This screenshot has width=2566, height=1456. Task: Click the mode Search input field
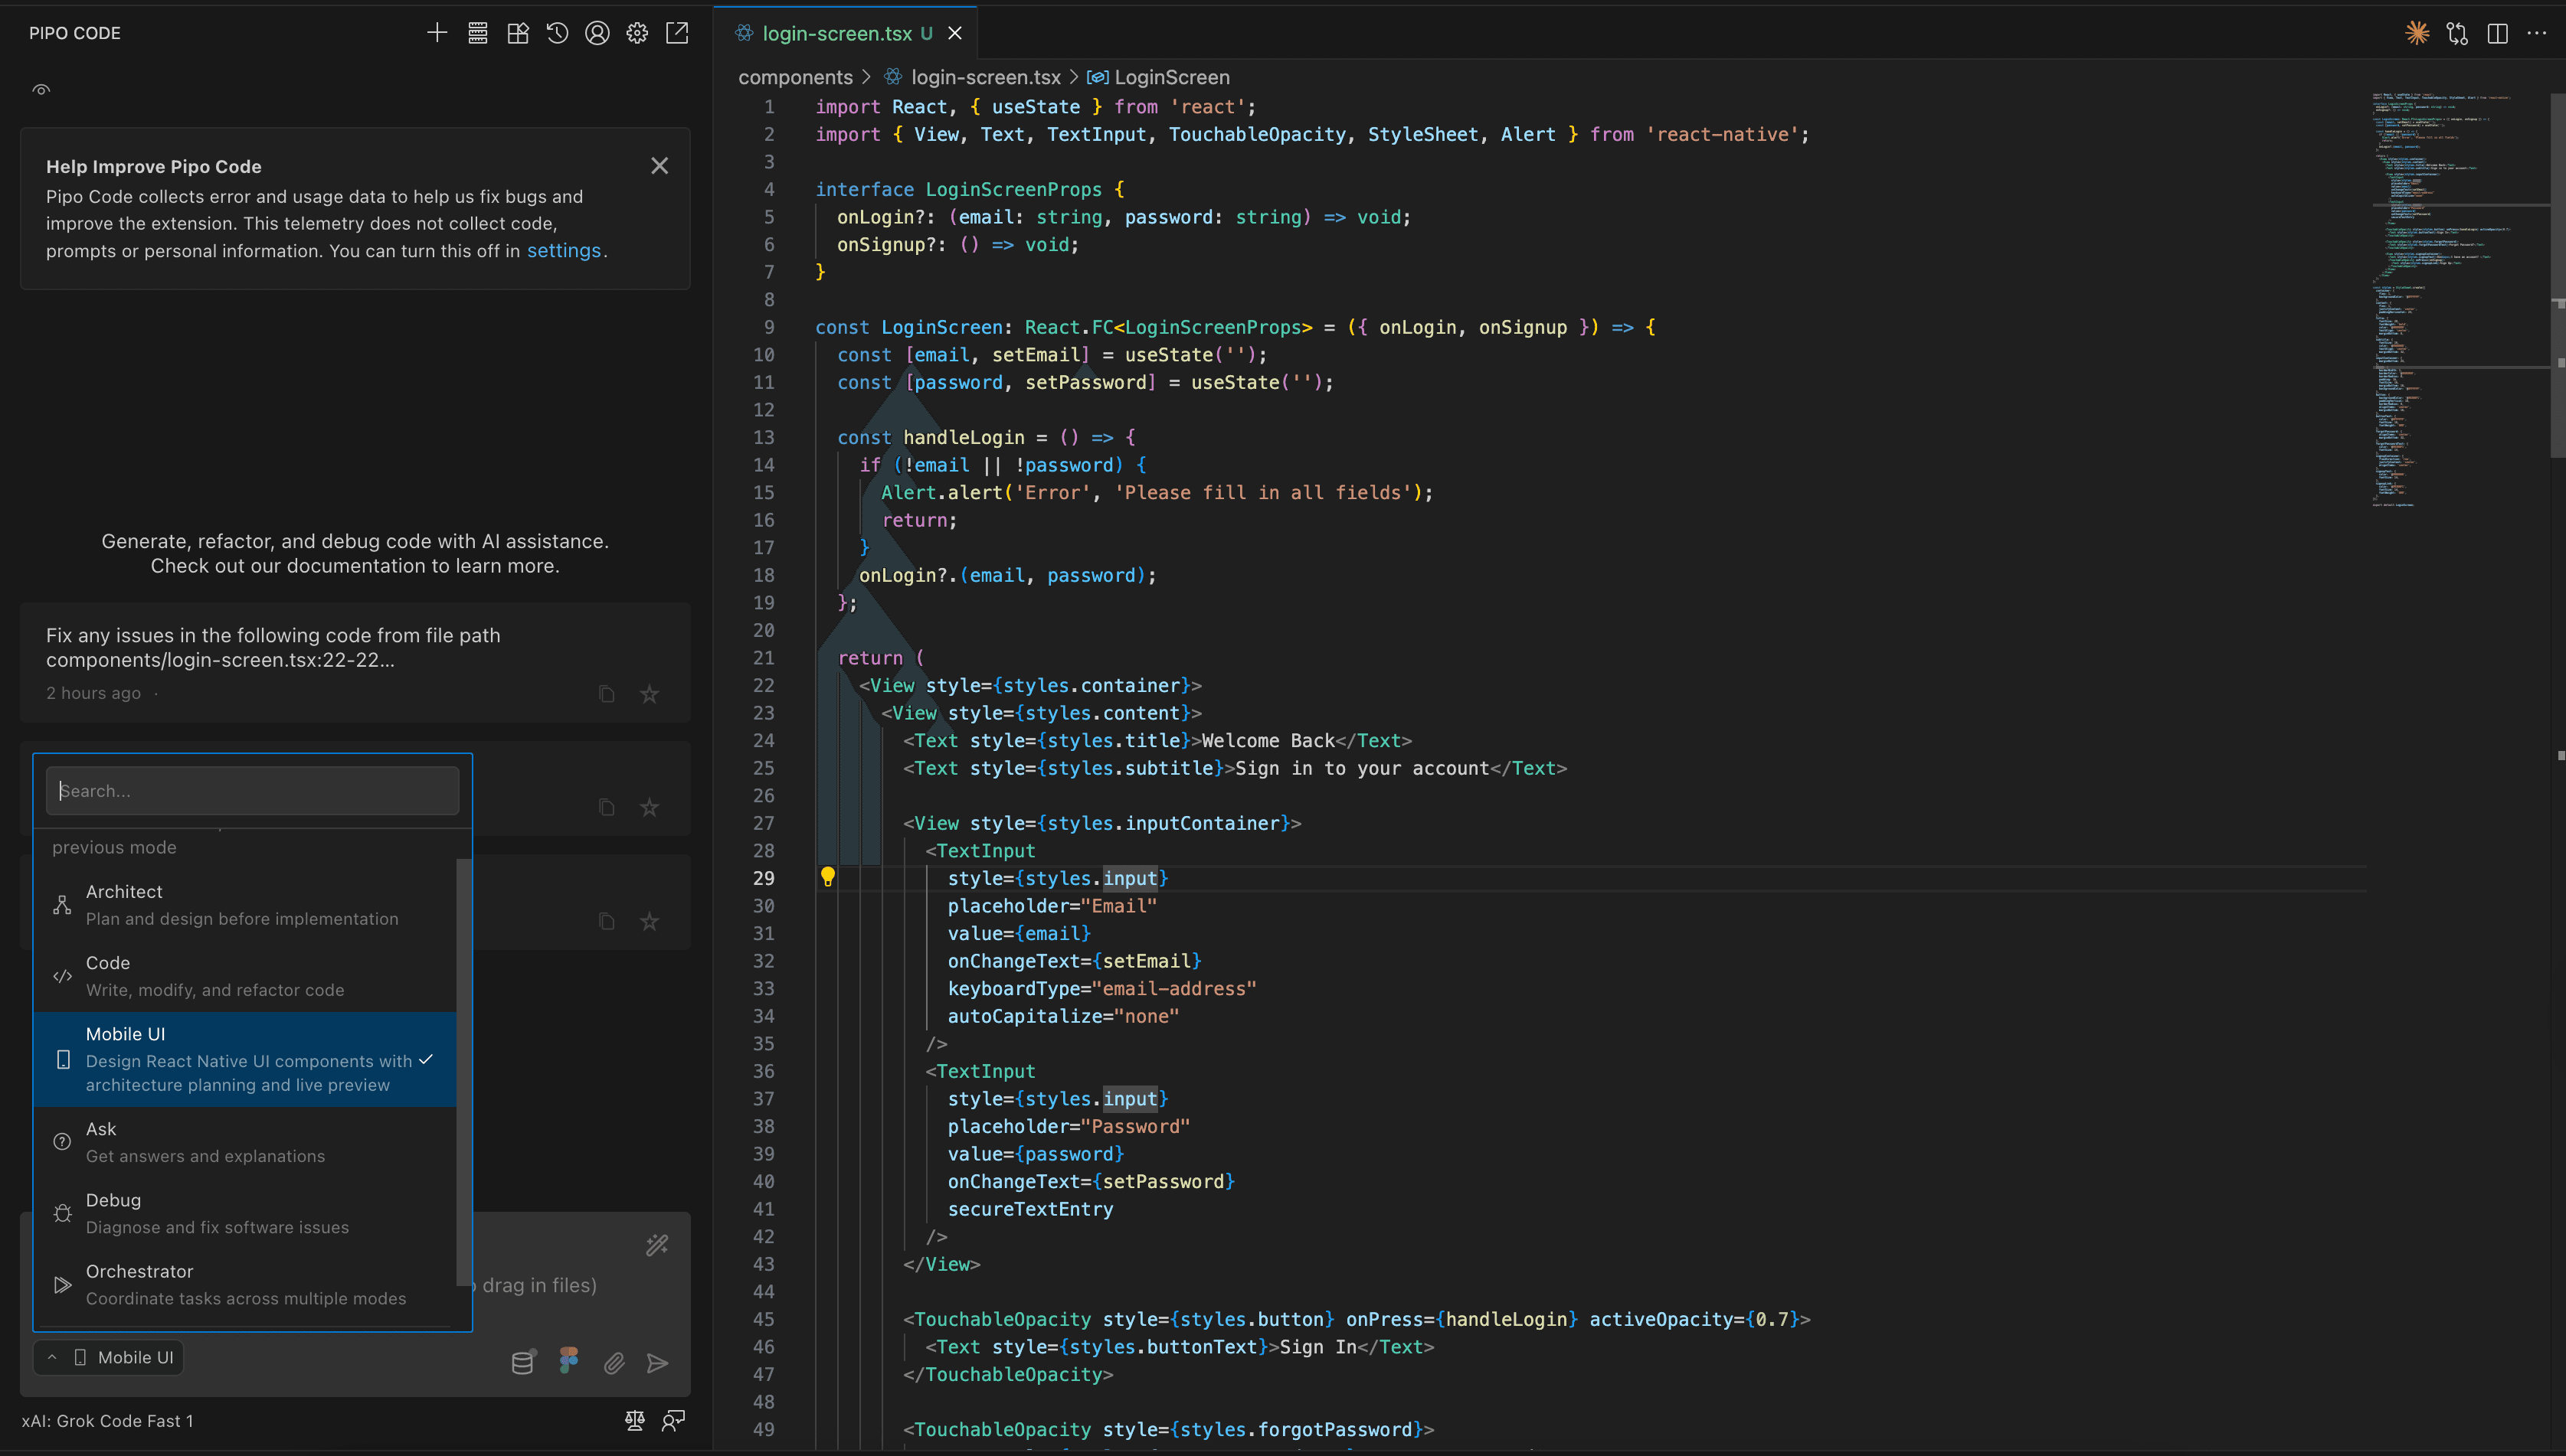(252, 790)
